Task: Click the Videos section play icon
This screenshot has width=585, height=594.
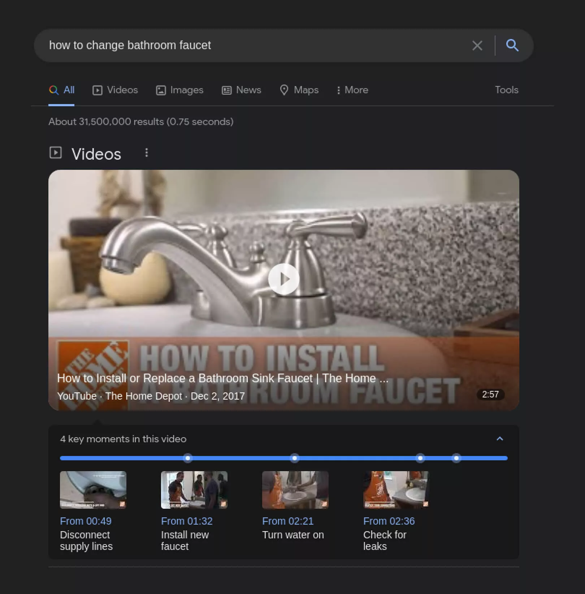Action: click(55, 152)
